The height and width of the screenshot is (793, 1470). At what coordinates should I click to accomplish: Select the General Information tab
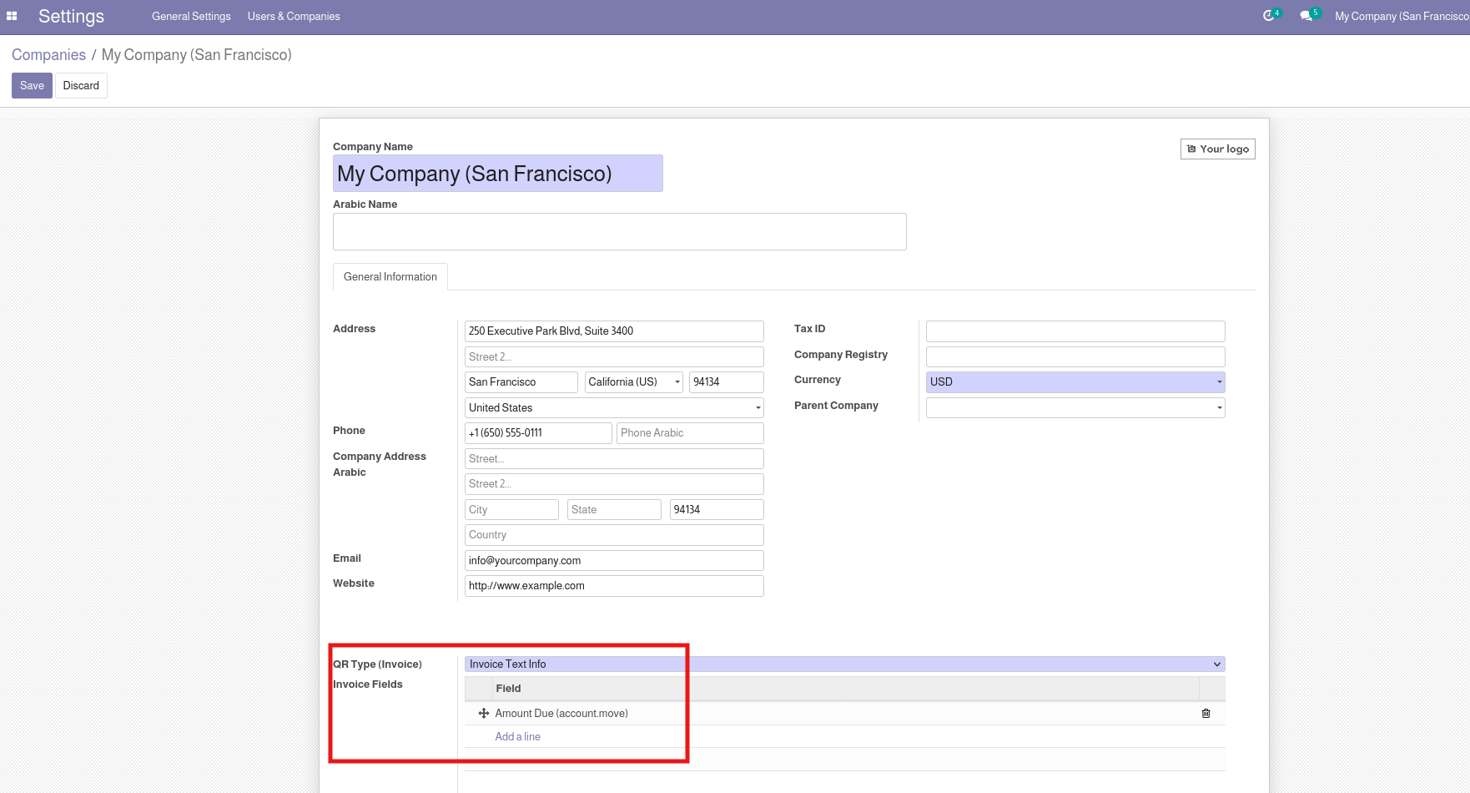390,277
